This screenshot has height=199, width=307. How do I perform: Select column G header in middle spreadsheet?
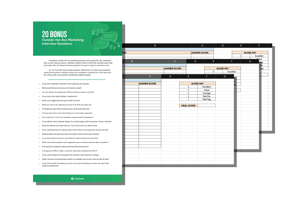[250, 61]
